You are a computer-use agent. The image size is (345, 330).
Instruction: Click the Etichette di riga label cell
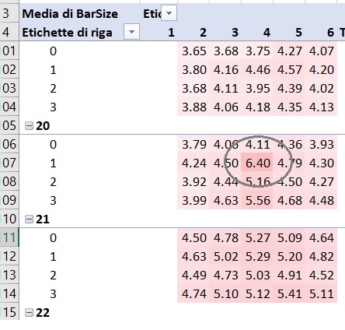[x=68, y=33]
